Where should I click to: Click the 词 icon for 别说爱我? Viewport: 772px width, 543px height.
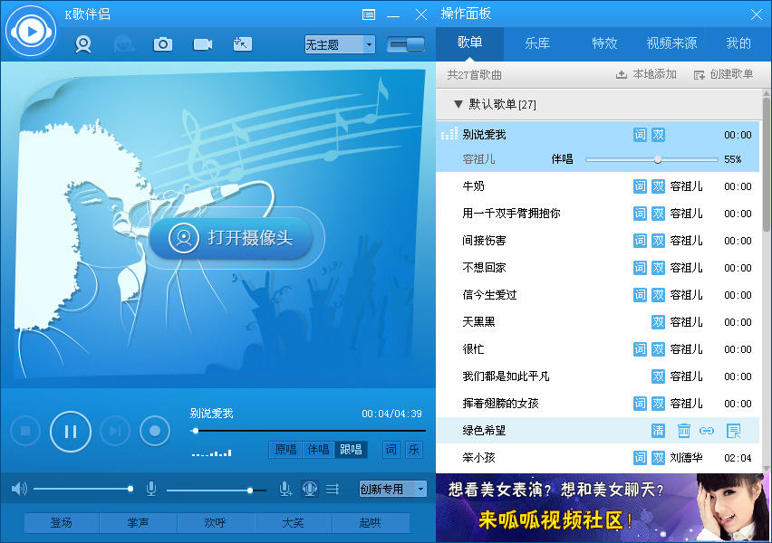click(640, 134)
